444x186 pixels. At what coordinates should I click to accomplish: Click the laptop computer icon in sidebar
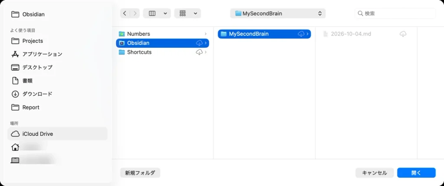(x=15, y=160)
